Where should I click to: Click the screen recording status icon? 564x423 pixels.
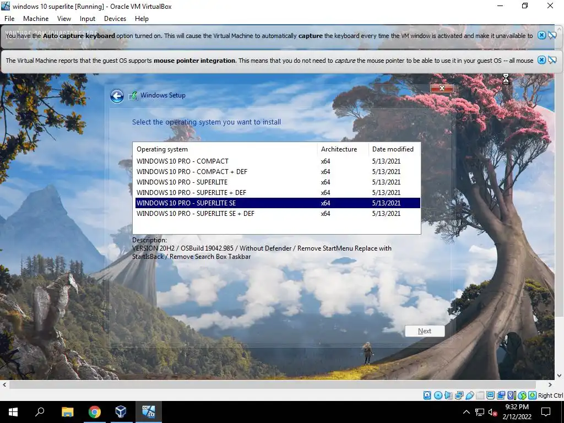tap(501, 395)
